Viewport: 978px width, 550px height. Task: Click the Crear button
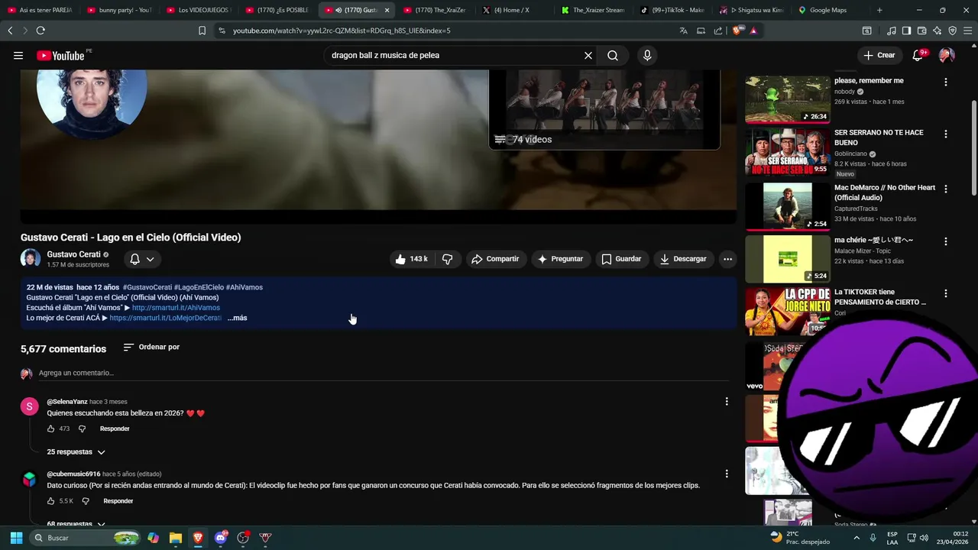click(x=879, y=55)
